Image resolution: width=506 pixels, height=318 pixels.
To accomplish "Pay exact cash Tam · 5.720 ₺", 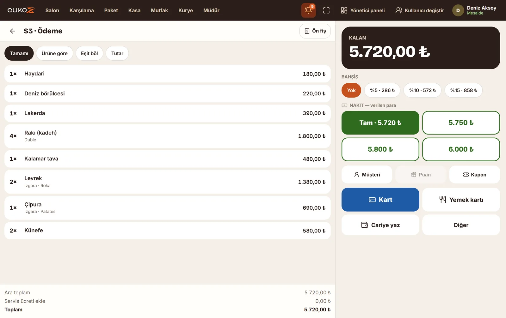I will [380, 123].
